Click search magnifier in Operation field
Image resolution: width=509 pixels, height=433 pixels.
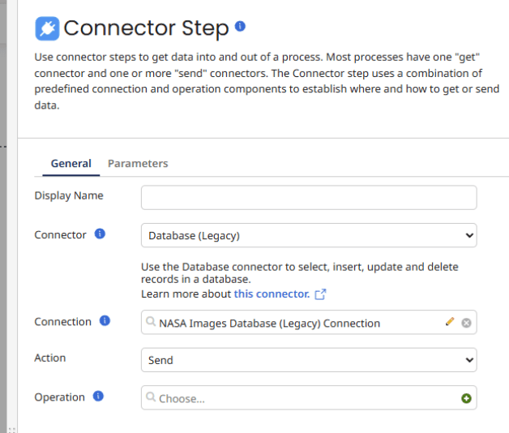(151, 397)
